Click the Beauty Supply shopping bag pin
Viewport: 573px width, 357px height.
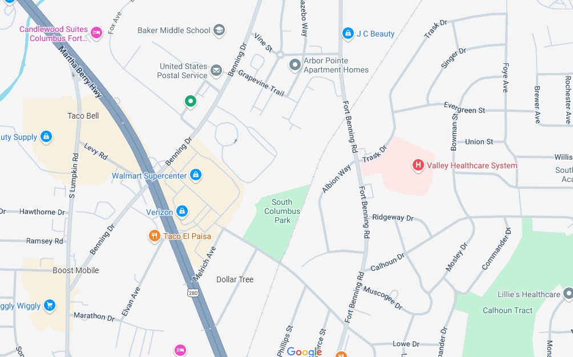click(46, 136)
